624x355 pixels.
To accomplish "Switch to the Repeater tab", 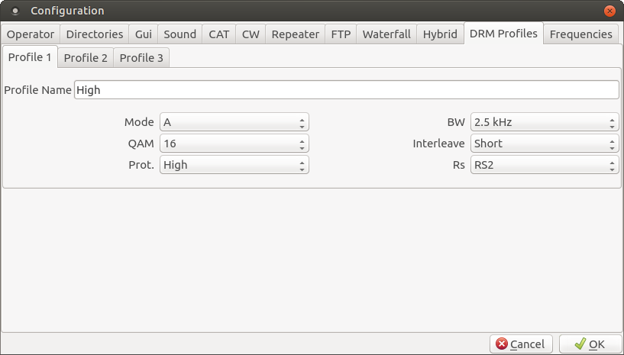I will (x=296, y=34).
